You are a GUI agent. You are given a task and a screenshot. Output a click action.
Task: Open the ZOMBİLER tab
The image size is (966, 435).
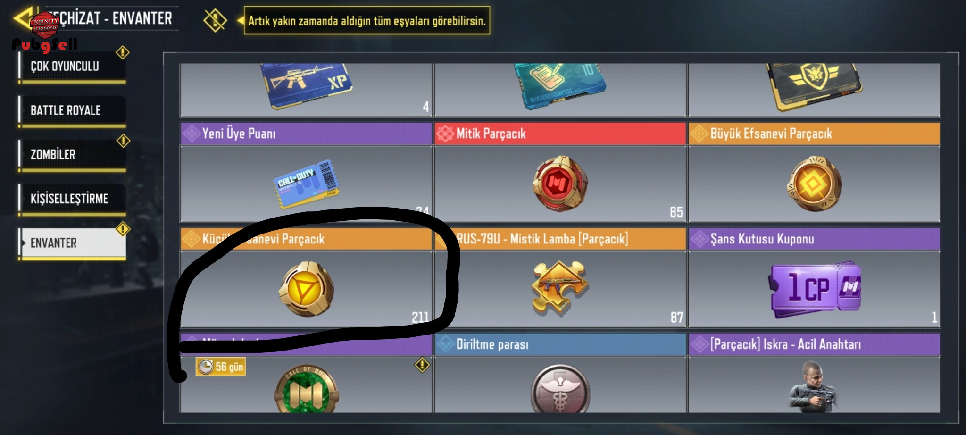click(x=72, y=155)
